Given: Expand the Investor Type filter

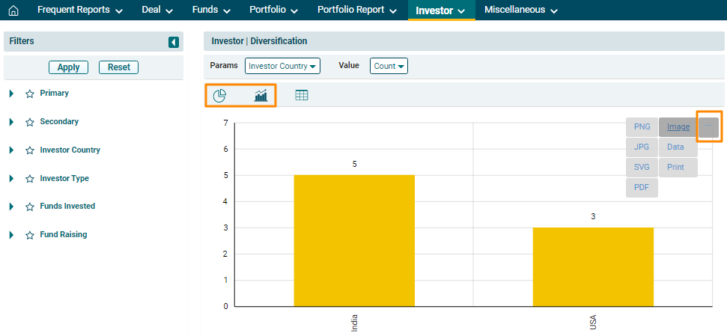Looking at the screenshot, I should click(x=12, y=179).
